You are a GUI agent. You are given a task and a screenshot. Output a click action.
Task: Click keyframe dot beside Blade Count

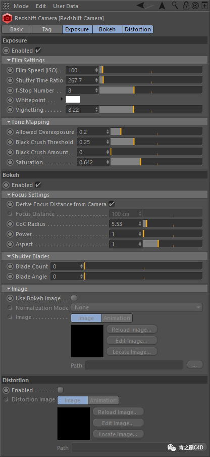(x=11, y=266)
